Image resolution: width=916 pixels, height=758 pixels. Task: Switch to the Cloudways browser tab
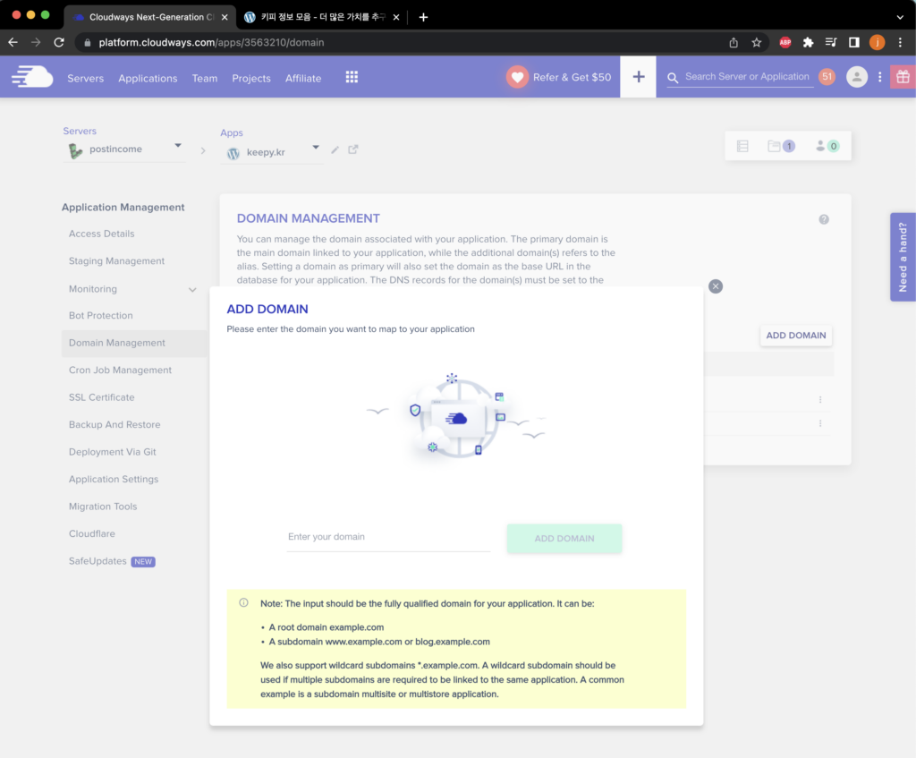click(x=149, y=17)
